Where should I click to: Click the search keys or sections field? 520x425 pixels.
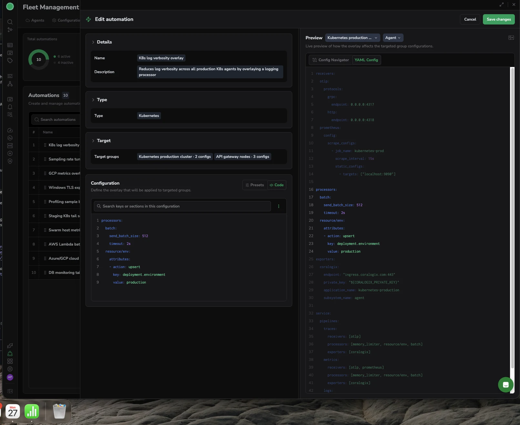click(x=182, y=206)
